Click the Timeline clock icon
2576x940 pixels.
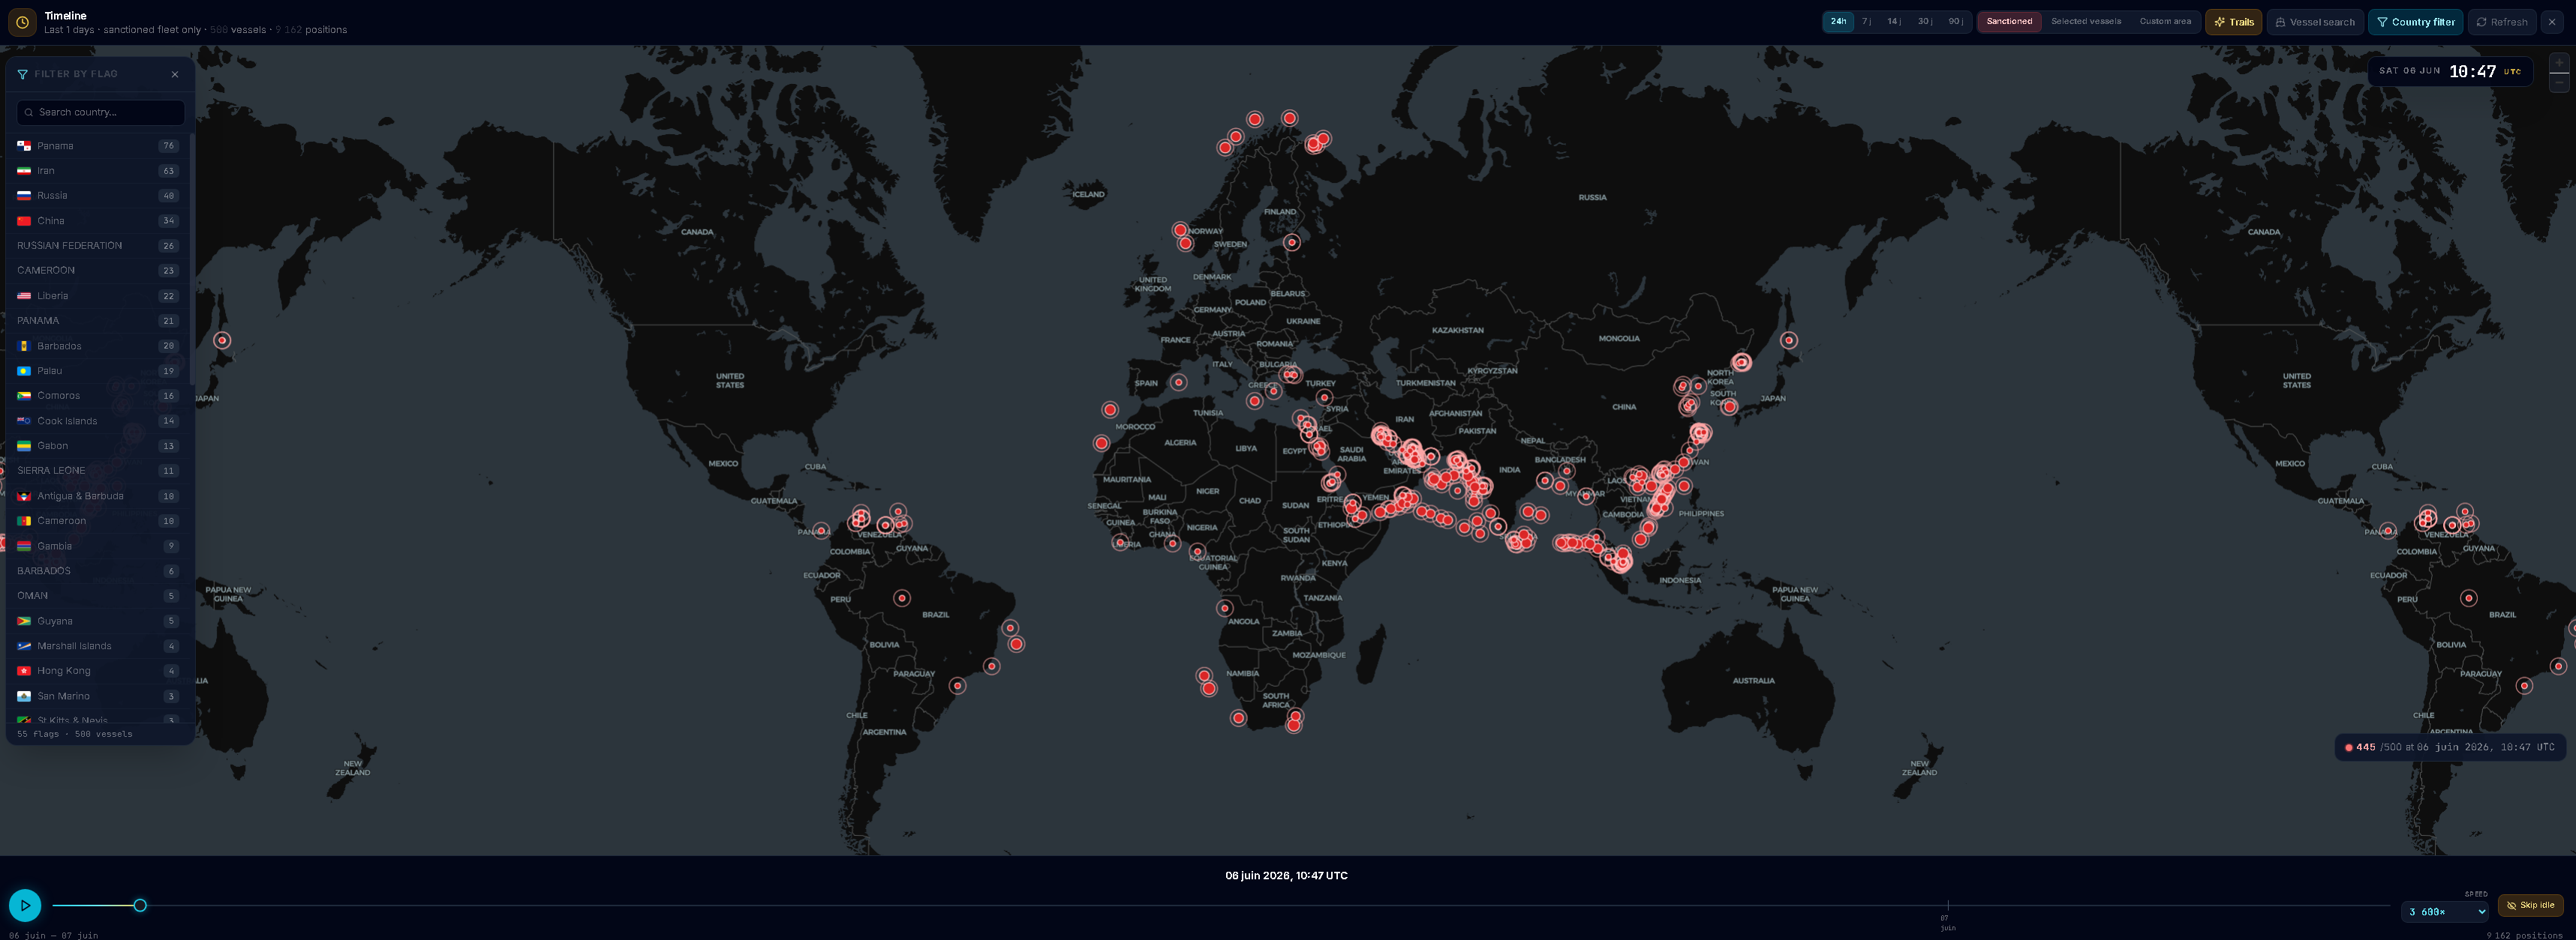22,22
